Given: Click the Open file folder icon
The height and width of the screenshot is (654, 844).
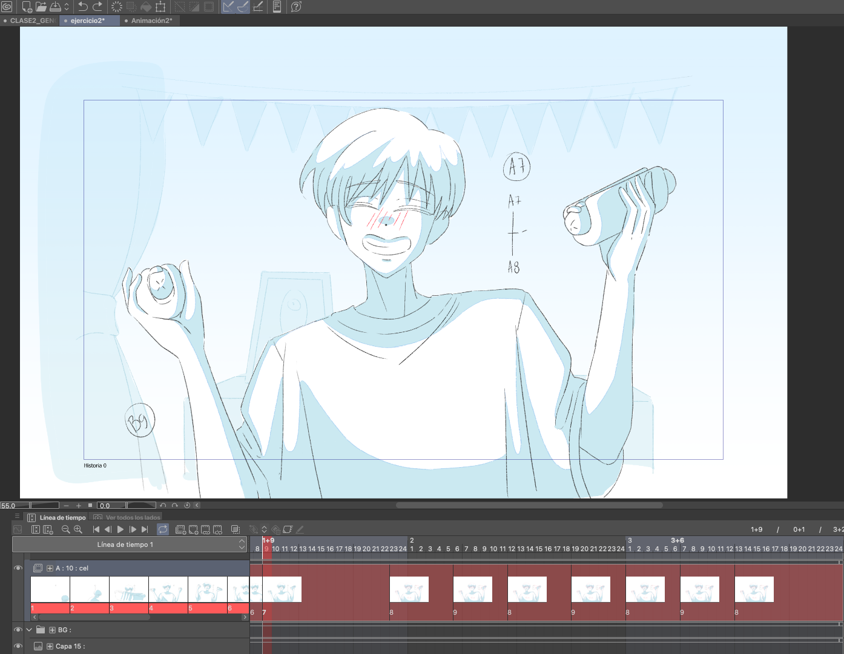Looking at the screenshot, I should click(x=41, y=7).
